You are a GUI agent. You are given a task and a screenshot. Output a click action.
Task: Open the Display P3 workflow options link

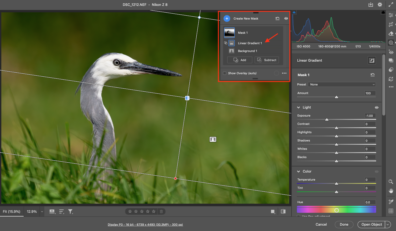click(x=145, y=225)
